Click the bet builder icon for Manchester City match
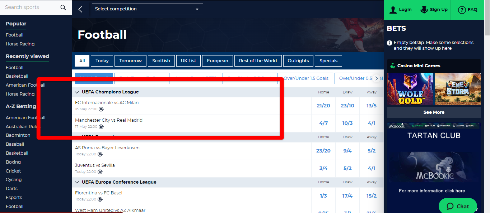The image size is (490, 213). coord(101,127)
